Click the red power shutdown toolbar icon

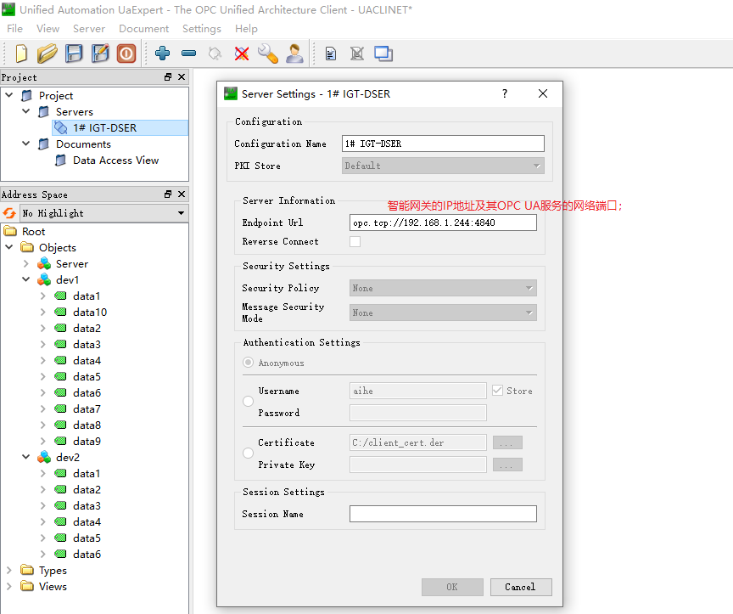[x=126, y=54]
